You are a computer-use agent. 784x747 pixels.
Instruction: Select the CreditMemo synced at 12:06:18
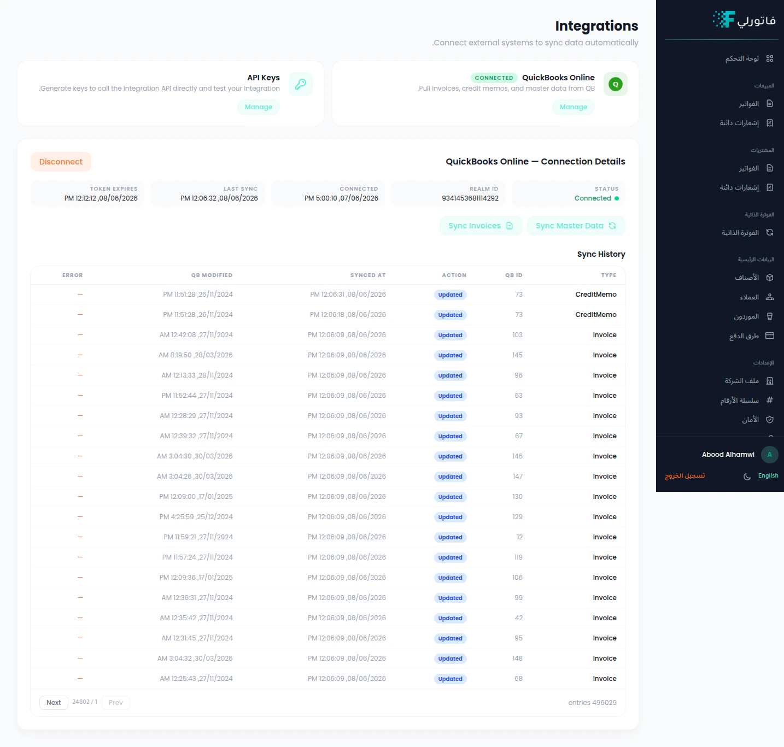pyautogui.click(x=328, y=315)
